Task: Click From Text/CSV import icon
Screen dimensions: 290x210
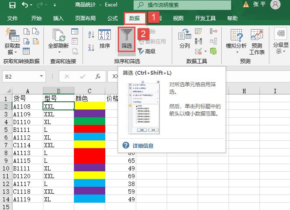Action: point(27,32)
